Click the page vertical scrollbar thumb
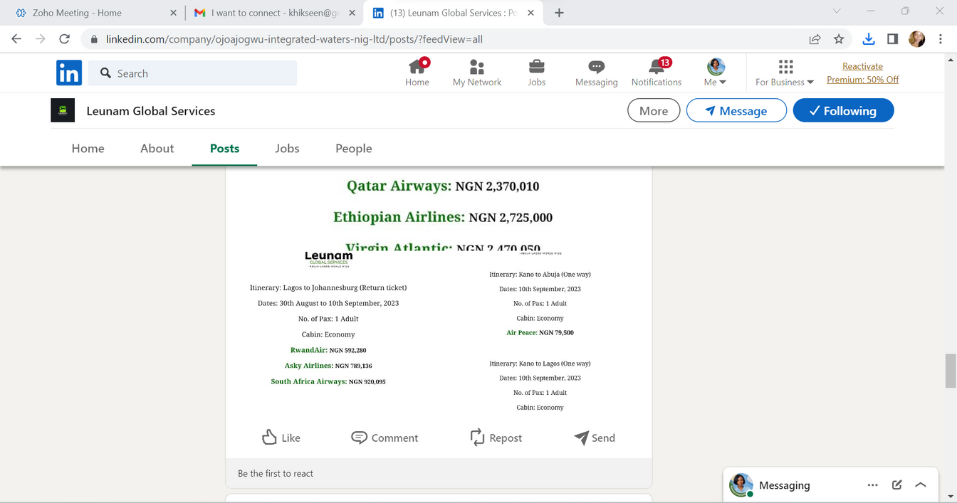Screen dimensions: 957x503 pyautogui.click(x=951, y=371)
